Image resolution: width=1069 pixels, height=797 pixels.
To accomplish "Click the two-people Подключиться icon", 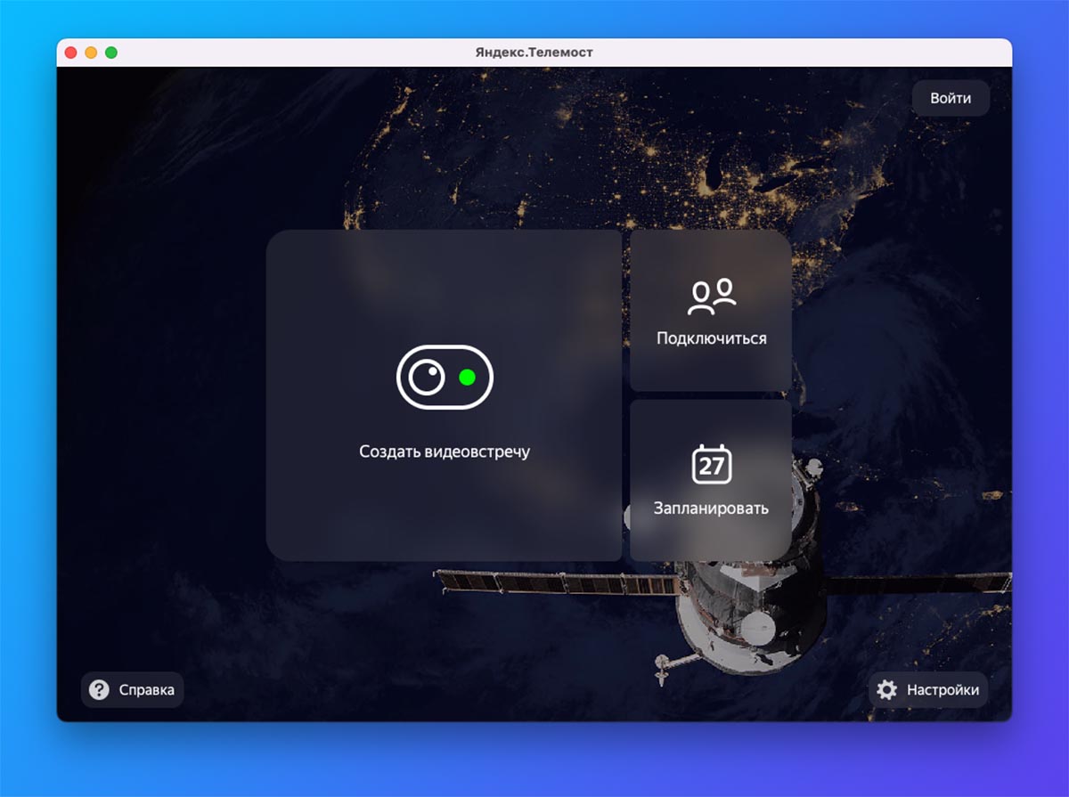I will (711, 297).
